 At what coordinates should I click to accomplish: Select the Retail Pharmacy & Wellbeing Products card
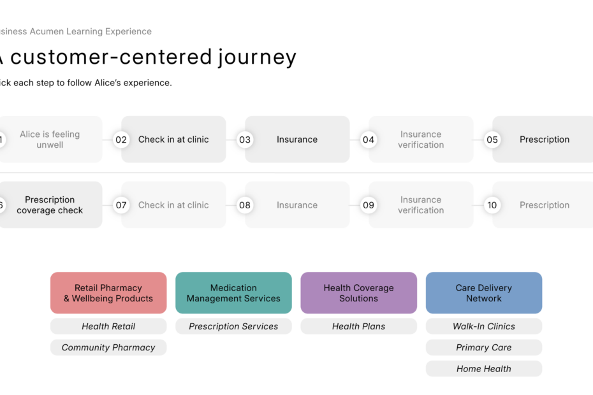point(108,293)
